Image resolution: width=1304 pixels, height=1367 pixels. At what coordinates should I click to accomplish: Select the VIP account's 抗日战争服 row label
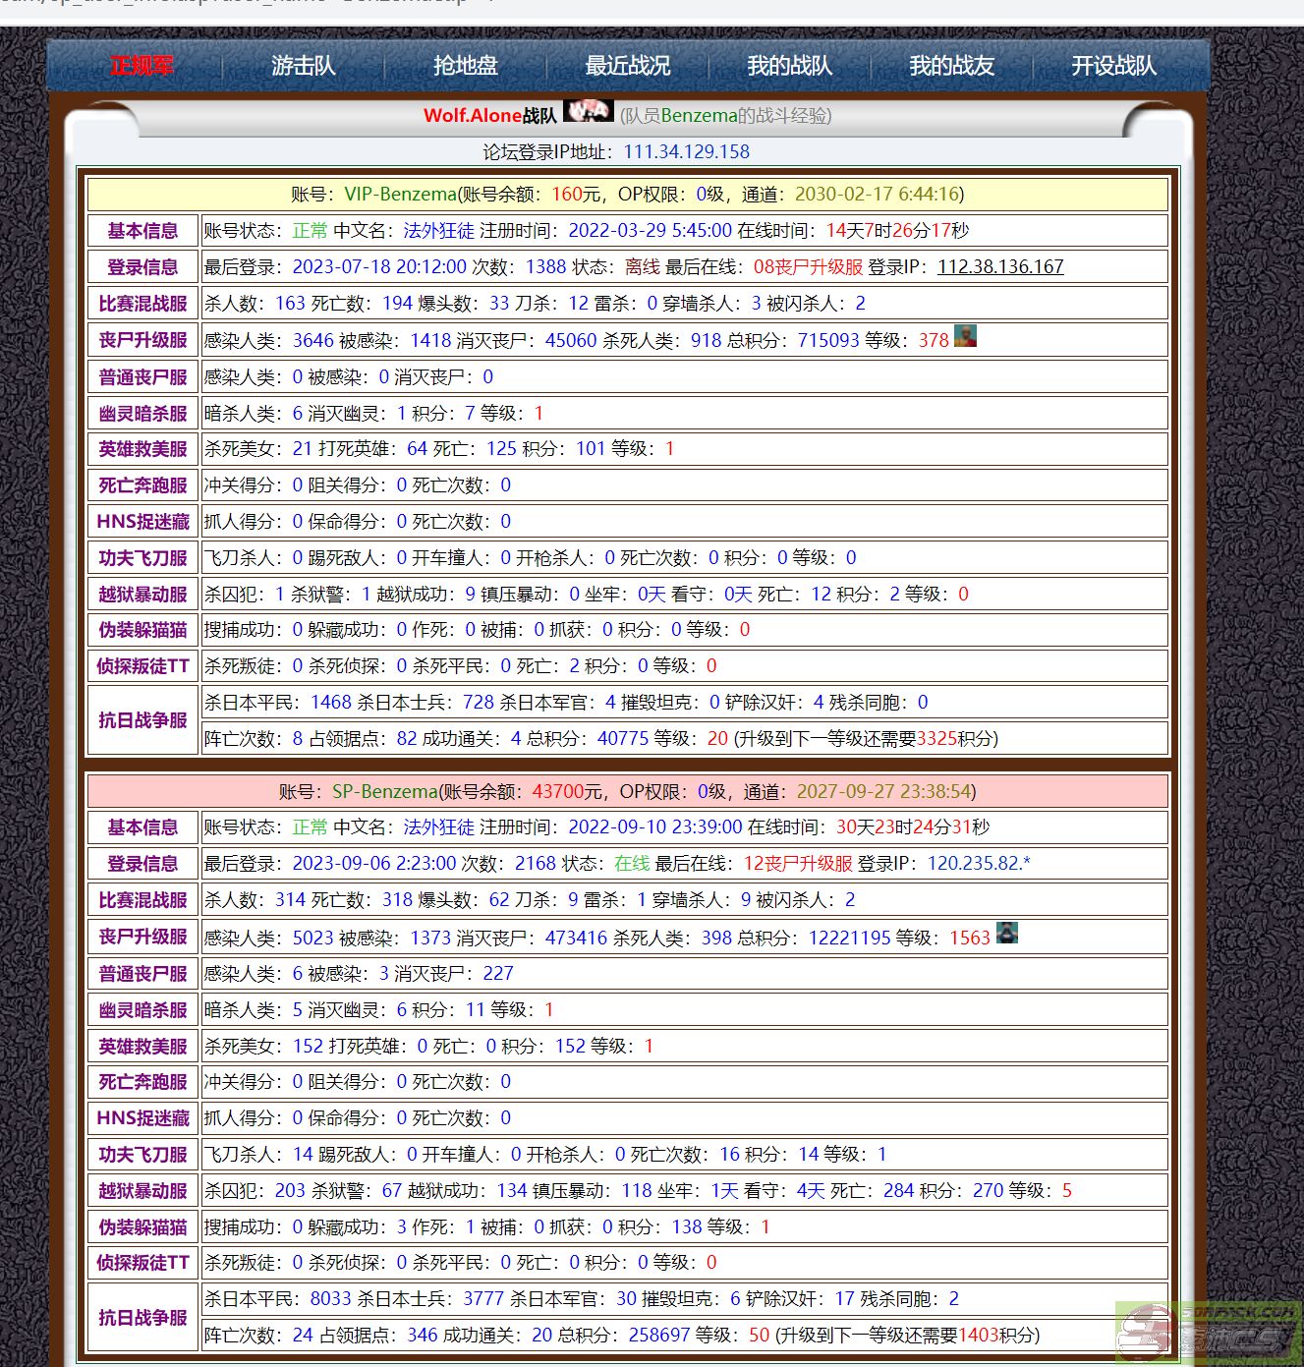pyautogui.click(x=142, y=720)
